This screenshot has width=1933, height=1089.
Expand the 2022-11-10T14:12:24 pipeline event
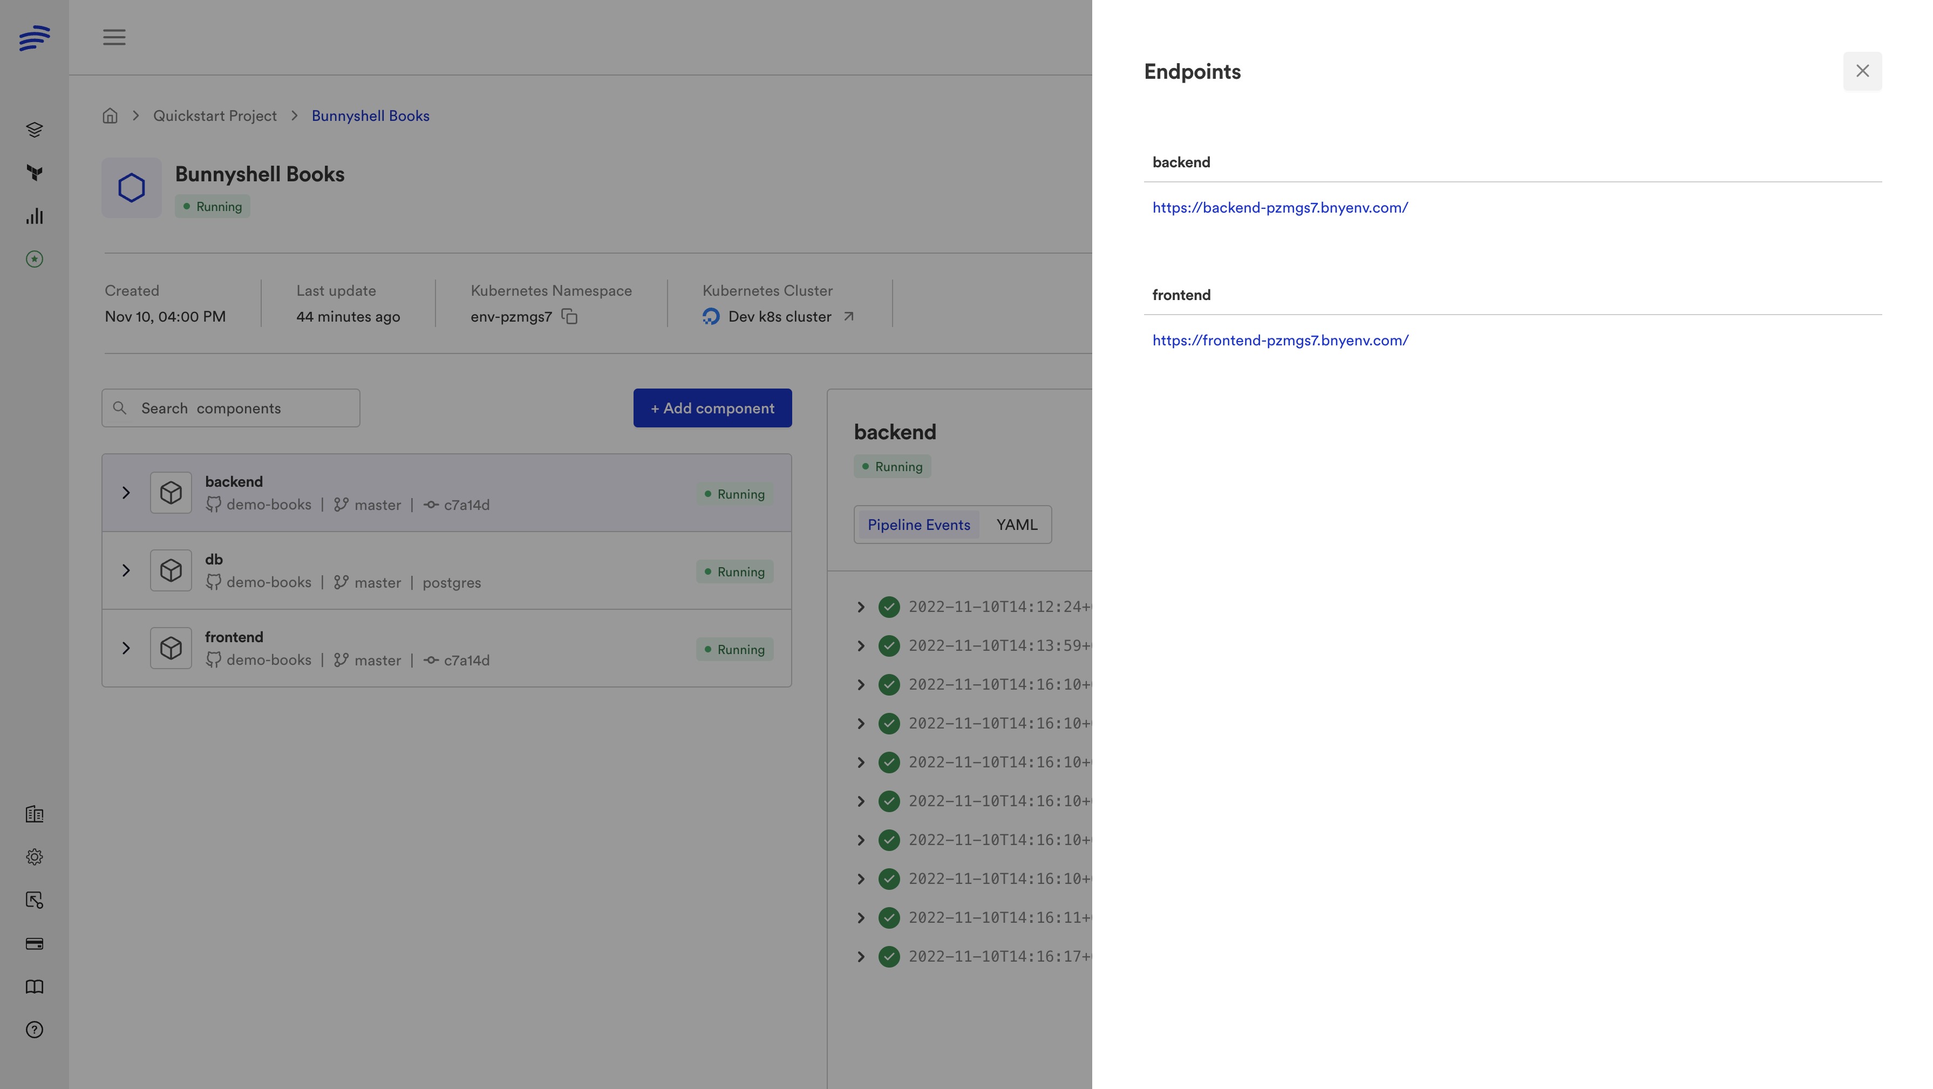pos(861,607)
